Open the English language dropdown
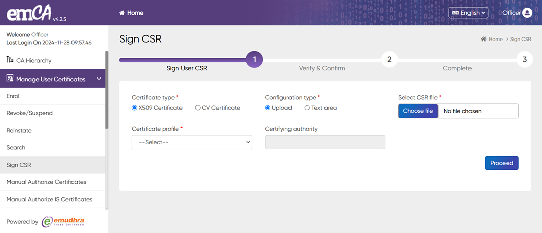Image resolution: width=542 pixels, height=233 pixels. pyautogui.click(x=468, y=13)
